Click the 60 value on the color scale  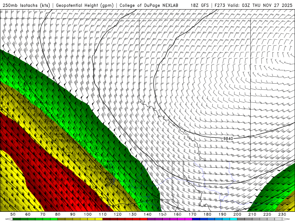tap(28, 214)
